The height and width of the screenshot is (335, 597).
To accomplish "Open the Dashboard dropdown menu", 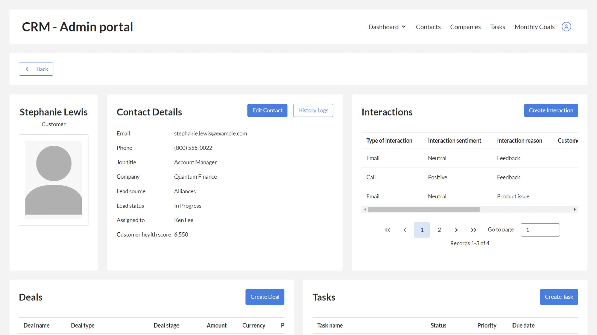I will tap(387, 27).
